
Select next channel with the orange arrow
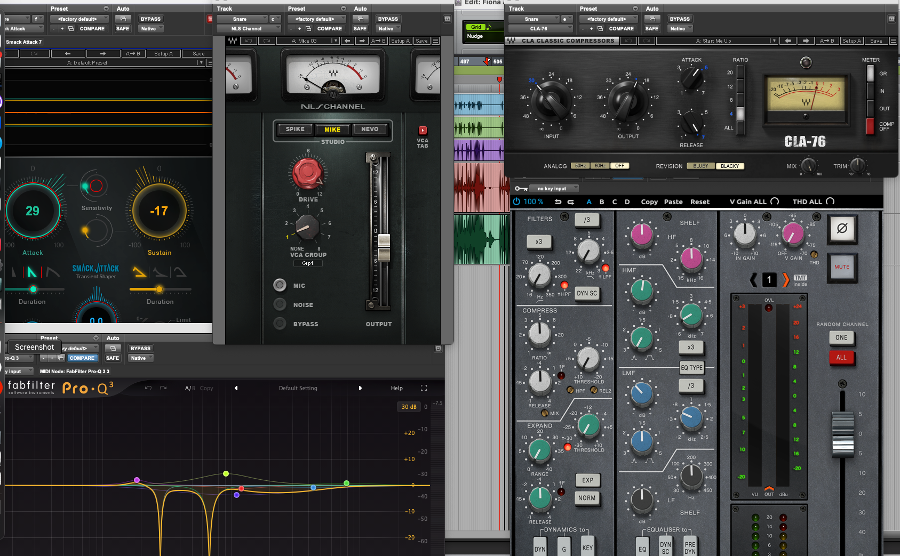pos(785,279)
